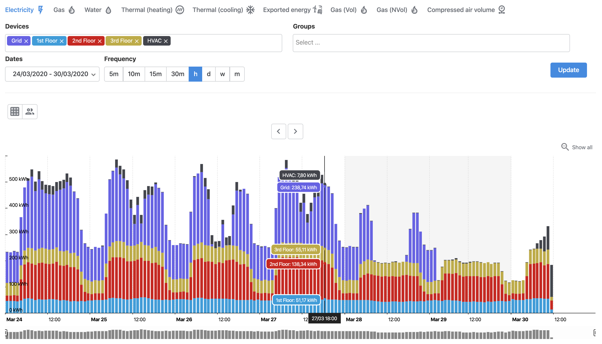
Task: Select the 5m frequency option
Action: (114, 74)
